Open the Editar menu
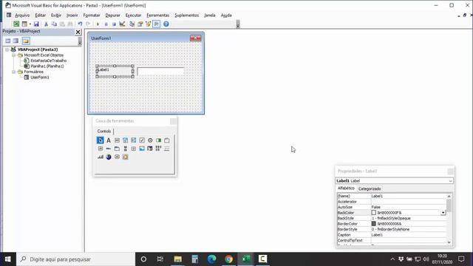Screen dimensions: 473x266 [x=40, y=15]
